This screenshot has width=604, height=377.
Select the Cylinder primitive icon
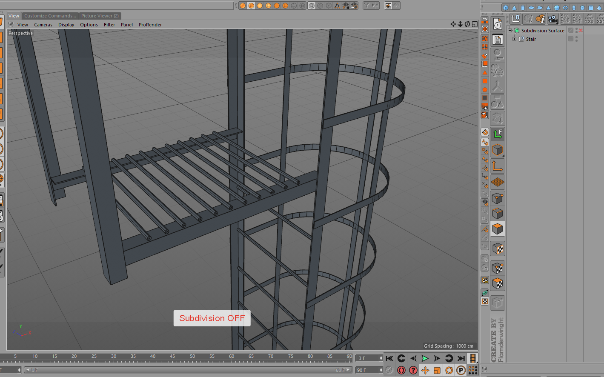coord(523,8)
